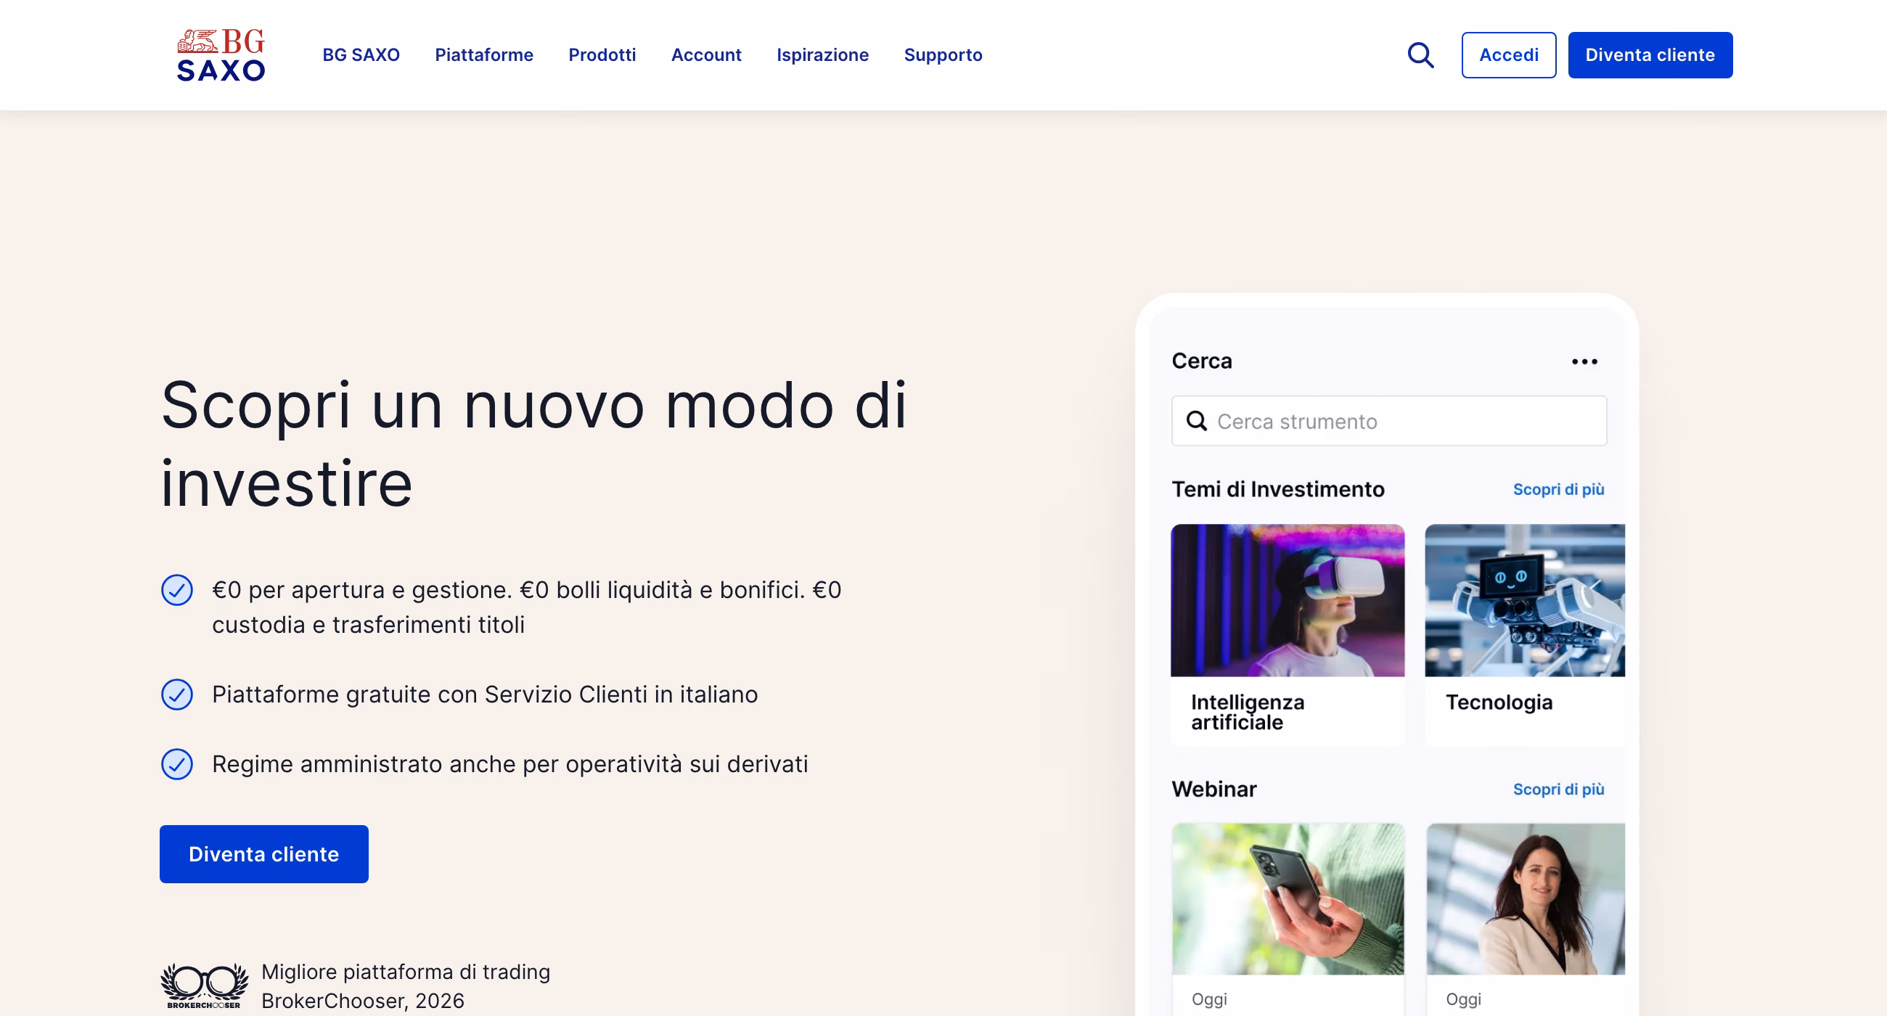1887x1016 pixels.
Task: Click checkmark icon beside Piattaforme gratuite
Action: [x=176, y=695]
